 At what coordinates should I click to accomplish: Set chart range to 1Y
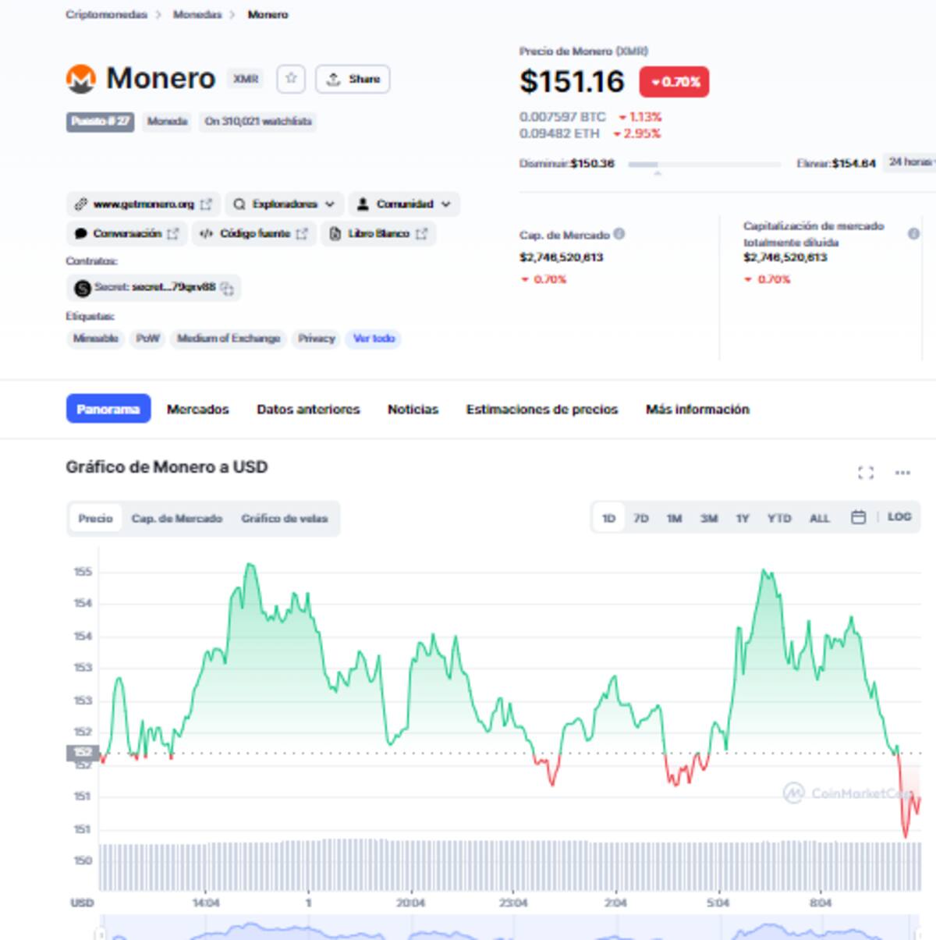pos(743,518)
